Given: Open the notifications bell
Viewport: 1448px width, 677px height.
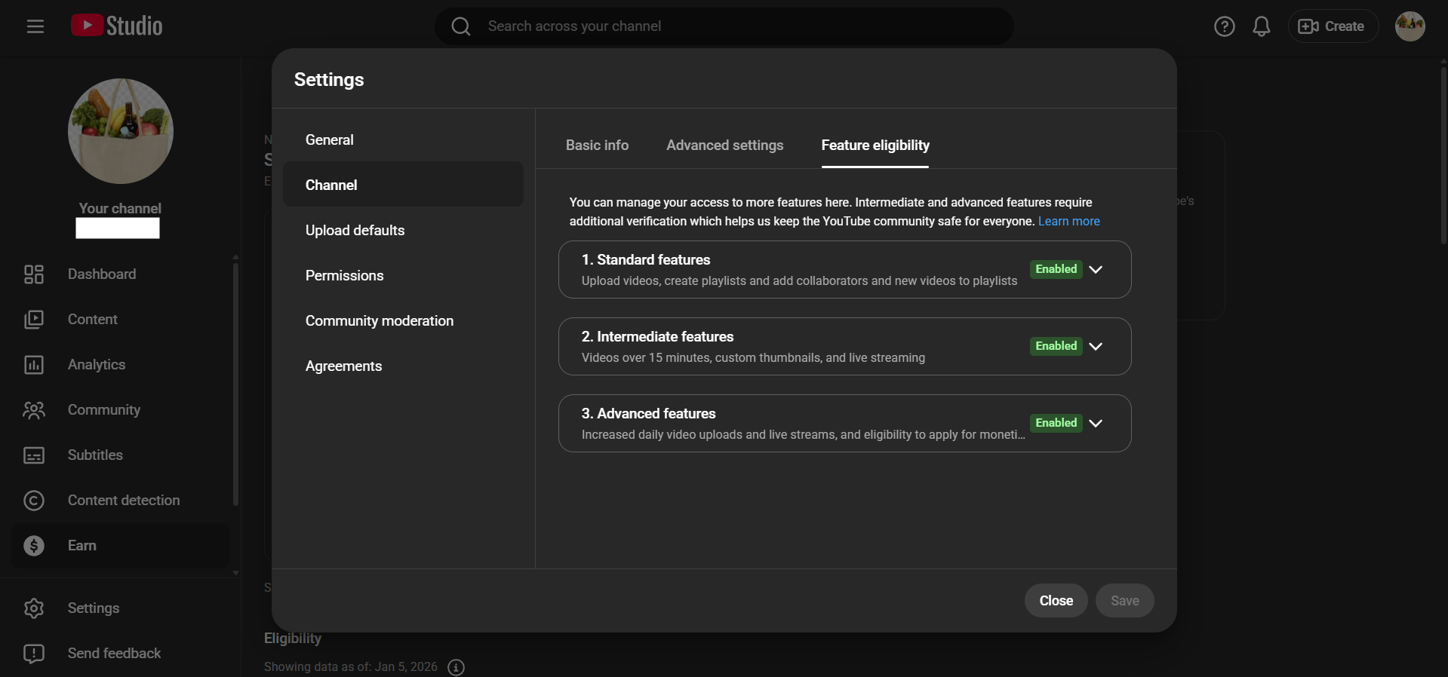Looking at the screenshot, I should [1261, 26].
